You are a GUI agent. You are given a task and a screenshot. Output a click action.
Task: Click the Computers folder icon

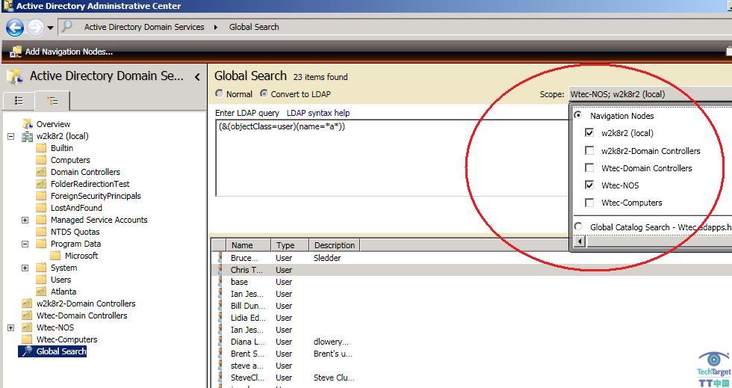click(x=42, y=160)
